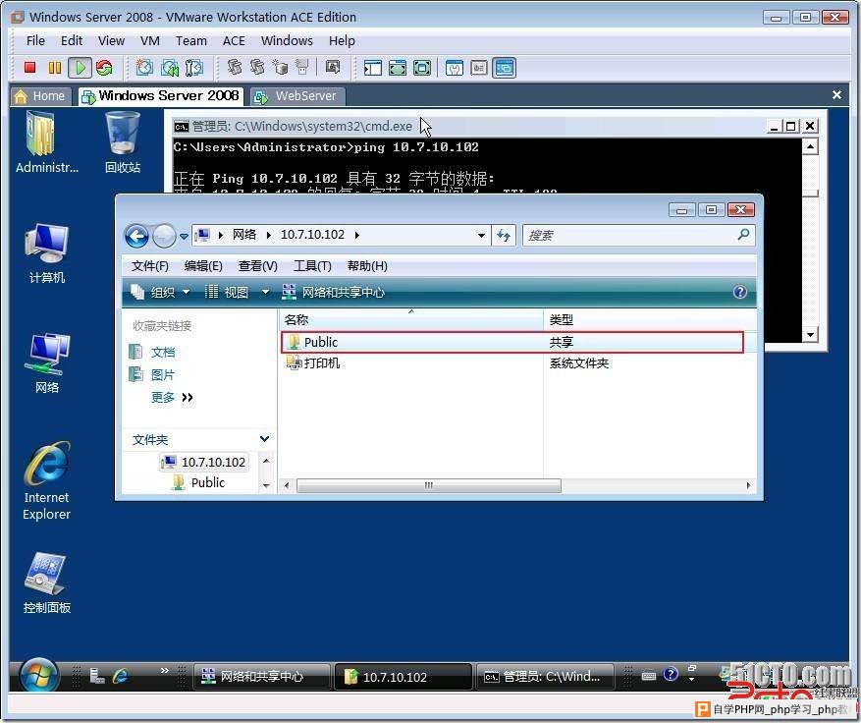The height and width of the screenshot is (723, 861).
Task: Click breadcrumb arrow after 网络
Action: (x=269, y=235)
